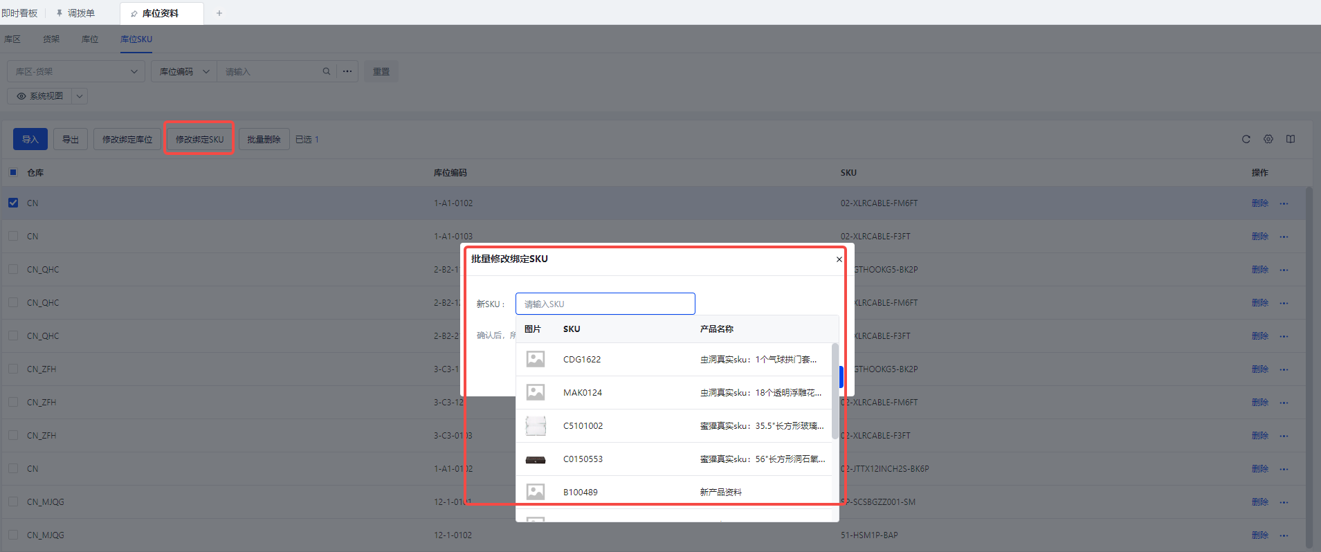This screenshot has height=552, width=1321.
Task: Check the CN_QHC row with GTHOOKG5-BK2P
Action: click(x=13, y=269)
